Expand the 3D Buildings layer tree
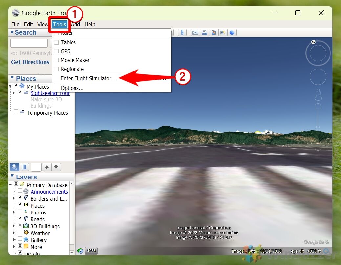341x265 pixels. point(14,226)
